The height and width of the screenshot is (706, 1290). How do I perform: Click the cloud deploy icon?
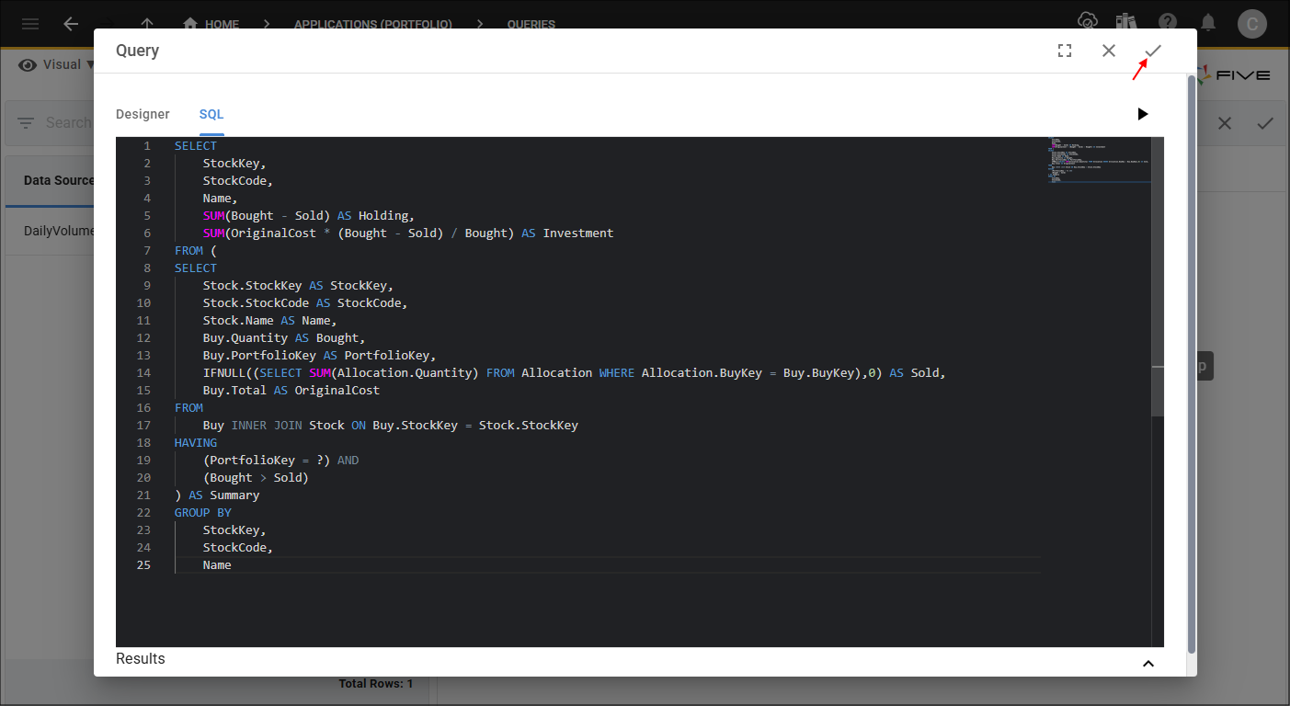1088,22
